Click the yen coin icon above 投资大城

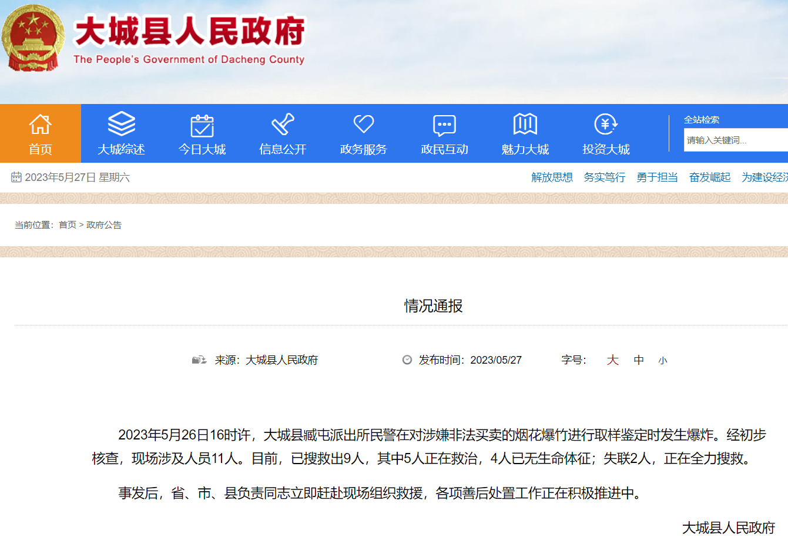[605, 124]
